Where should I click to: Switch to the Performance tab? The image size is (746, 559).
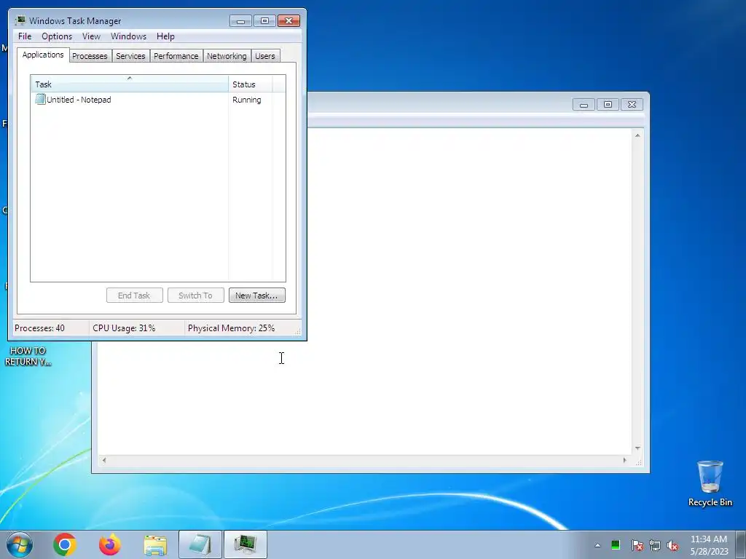(176, 56)
